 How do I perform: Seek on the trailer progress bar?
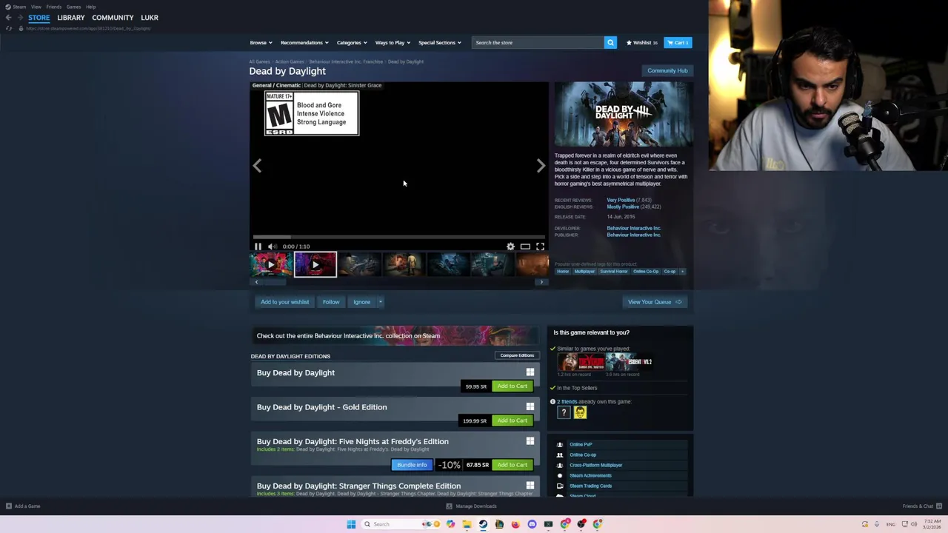pyautogui.click(x=398, y=237)
